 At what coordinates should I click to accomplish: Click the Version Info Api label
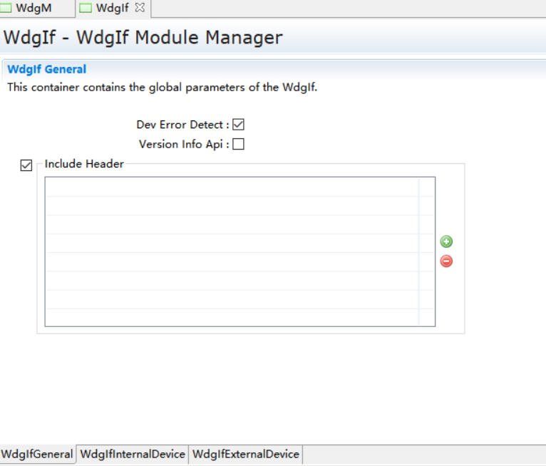[x=184, y=144]
